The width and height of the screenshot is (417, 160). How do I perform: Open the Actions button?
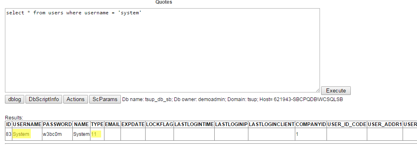(76, 99)
